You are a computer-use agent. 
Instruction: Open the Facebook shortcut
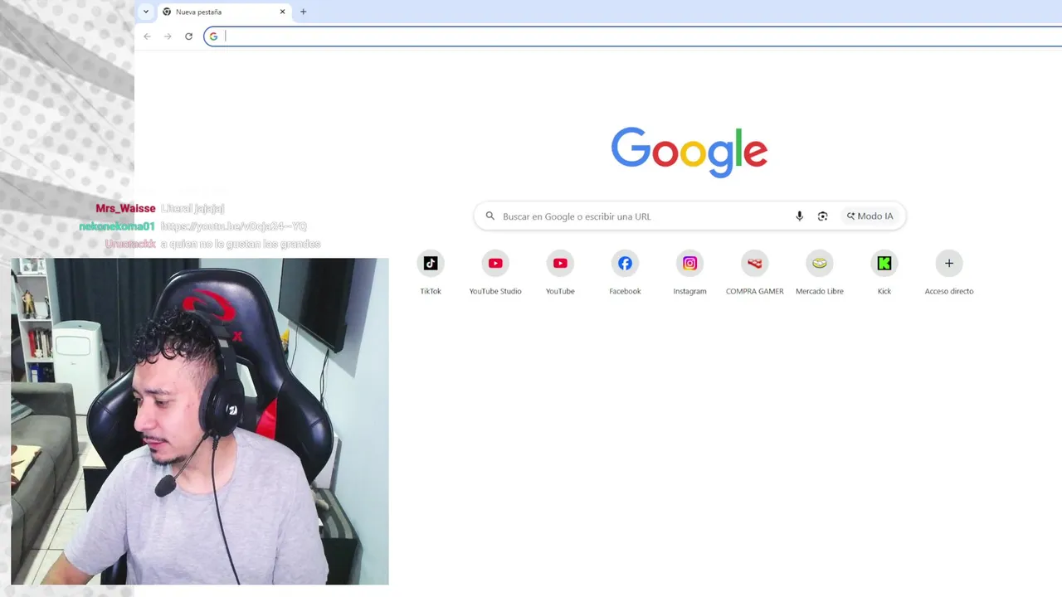click(x=625, y=273)
